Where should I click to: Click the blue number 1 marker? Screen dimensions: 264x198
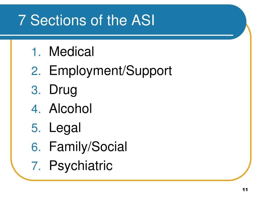[x=36, y=52]
